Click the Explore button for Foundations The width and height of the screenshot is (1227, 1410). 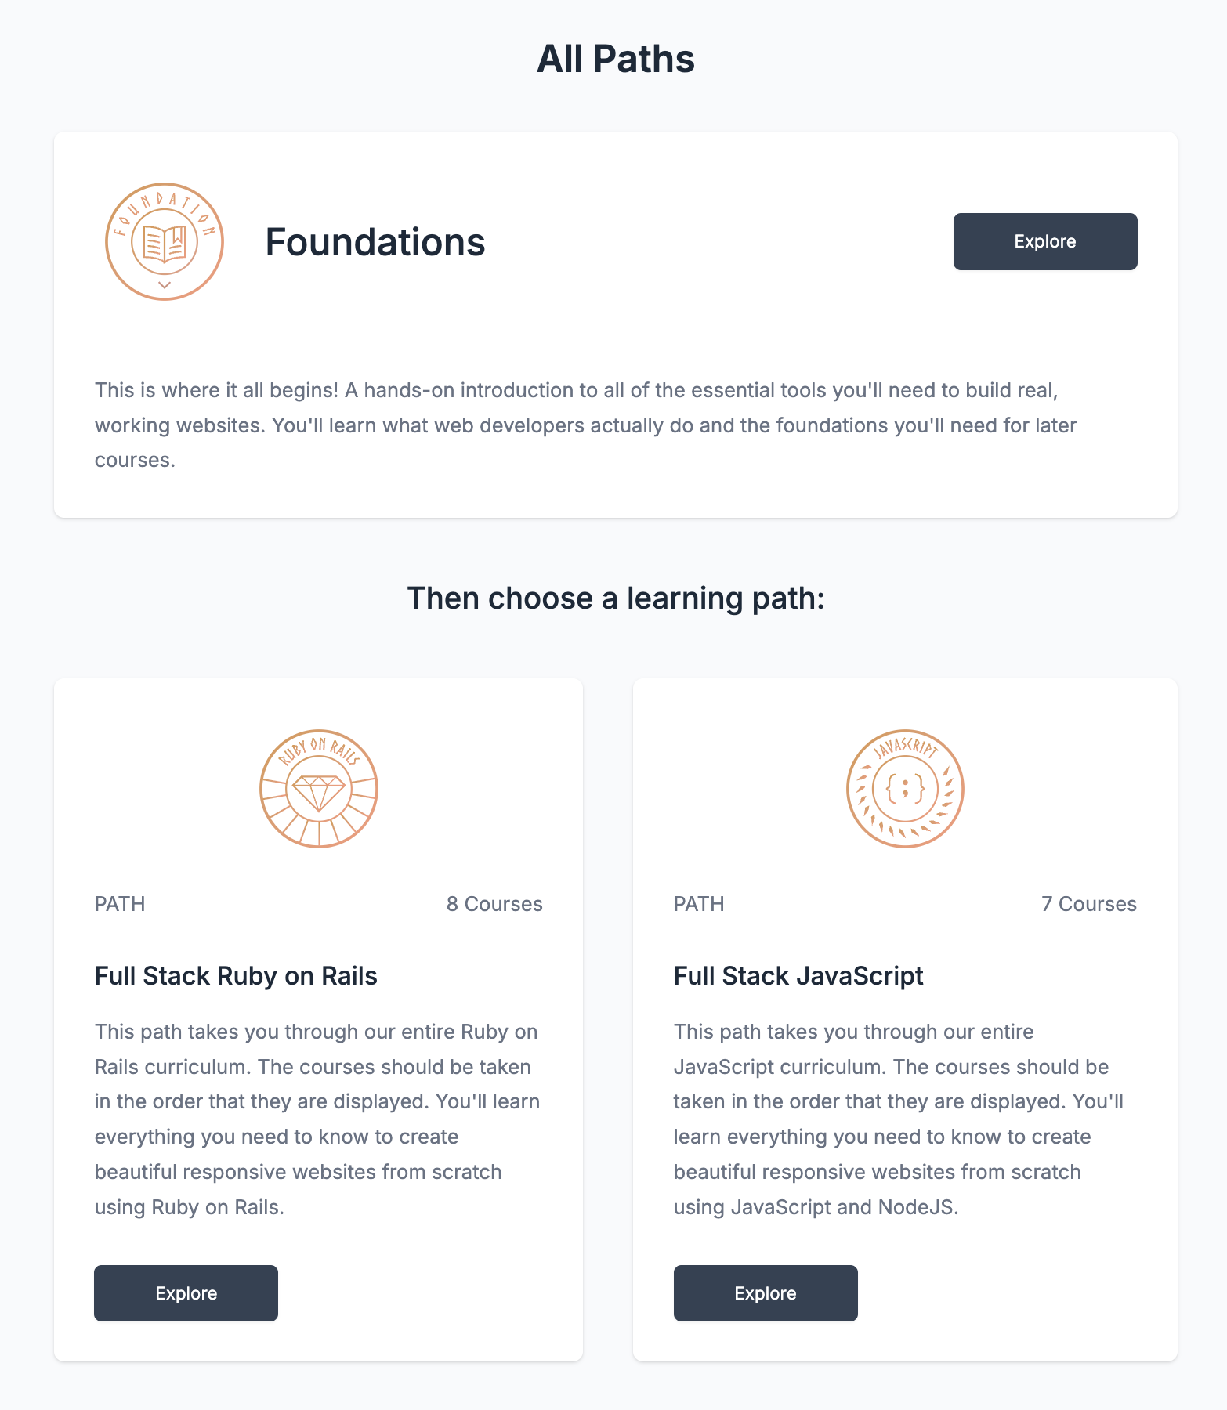[x=1044, y=241]
